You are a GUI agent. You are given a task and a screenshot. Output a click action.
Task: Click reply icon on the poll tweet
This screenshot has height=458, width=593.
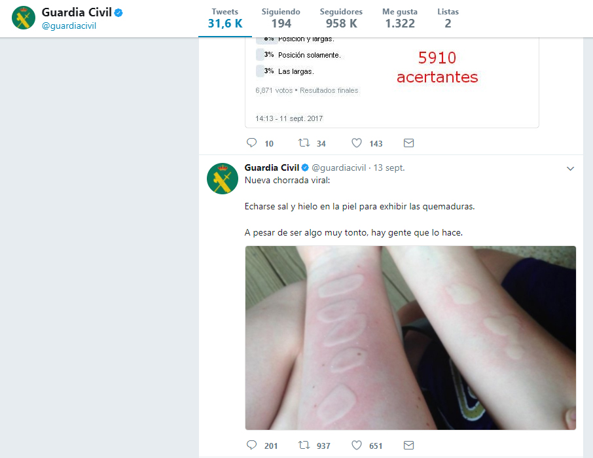pyautogui.click(x=251, y=143)
